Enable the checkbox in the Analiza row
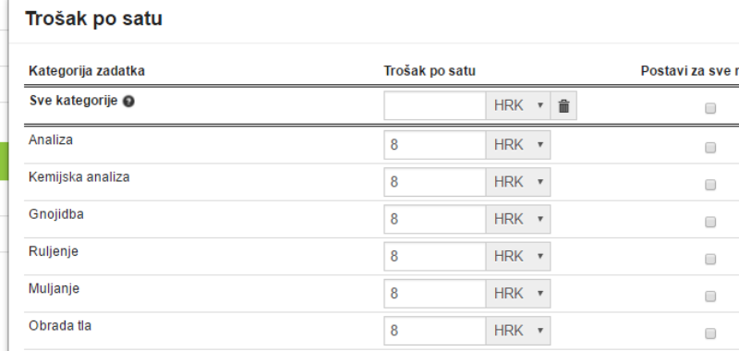 [x=710, y=148]
